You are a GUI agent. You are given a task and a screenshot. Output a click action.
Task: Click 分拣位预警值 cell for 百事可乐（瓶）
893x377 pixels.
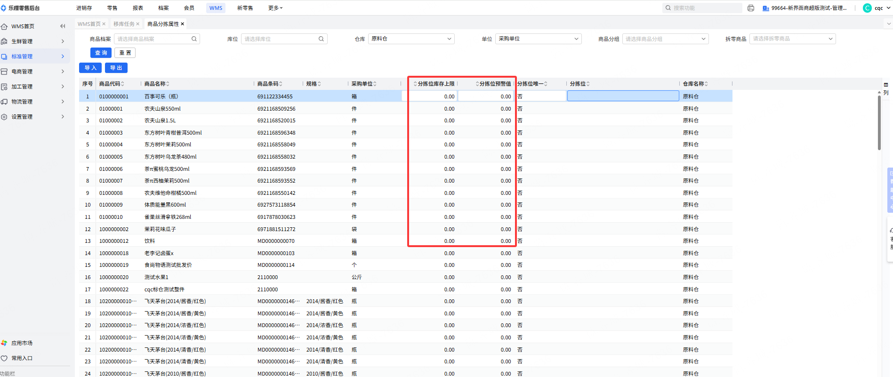click(x=486, y=96)
